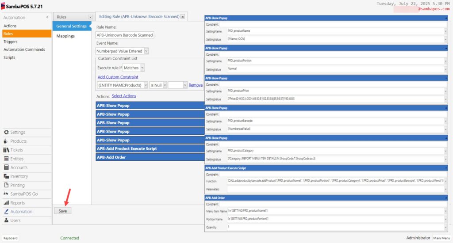The image size is (453, 243).
Task: Open the ENTITY NAME:Products constraint dropdown
Action: pos(146,85)
